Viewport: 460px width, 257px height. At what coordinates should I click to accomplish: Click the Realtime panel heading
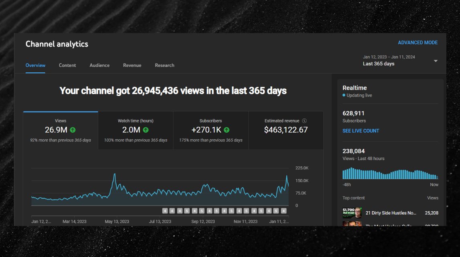(355, 88)
